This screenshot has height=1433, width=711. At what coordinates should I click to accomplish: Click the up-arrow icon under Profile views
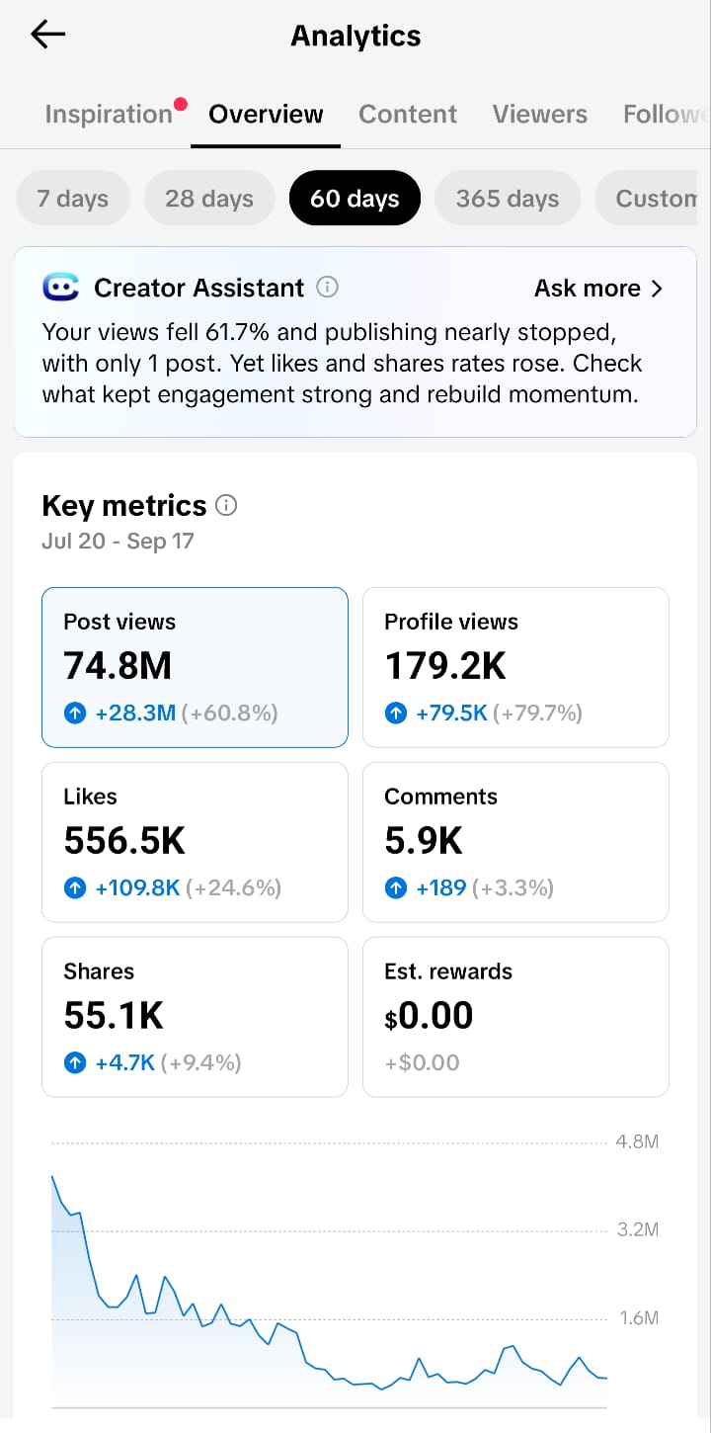[x=396, y=713]
